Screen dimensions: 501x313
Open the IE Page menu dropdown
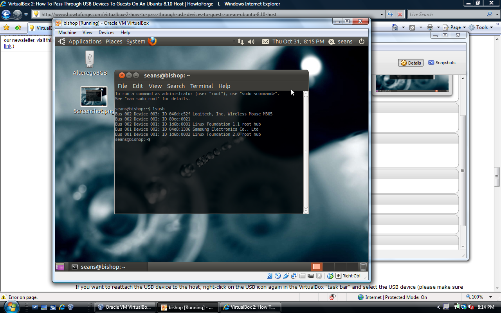454,27
